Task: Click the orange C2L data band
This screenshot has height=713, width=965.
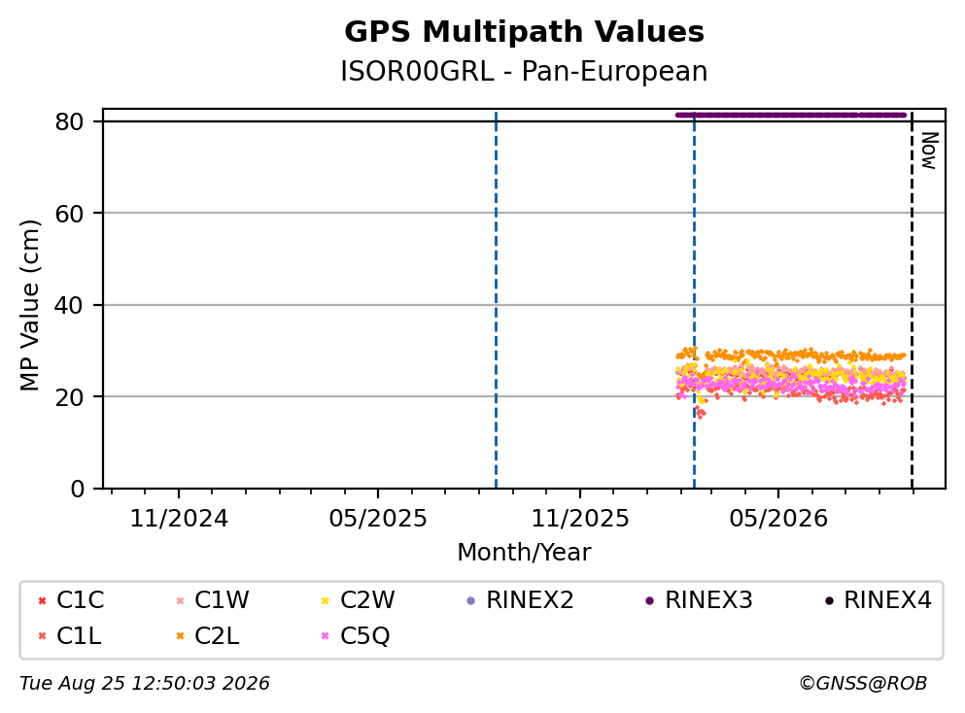Action: click(x=791, y=355)
